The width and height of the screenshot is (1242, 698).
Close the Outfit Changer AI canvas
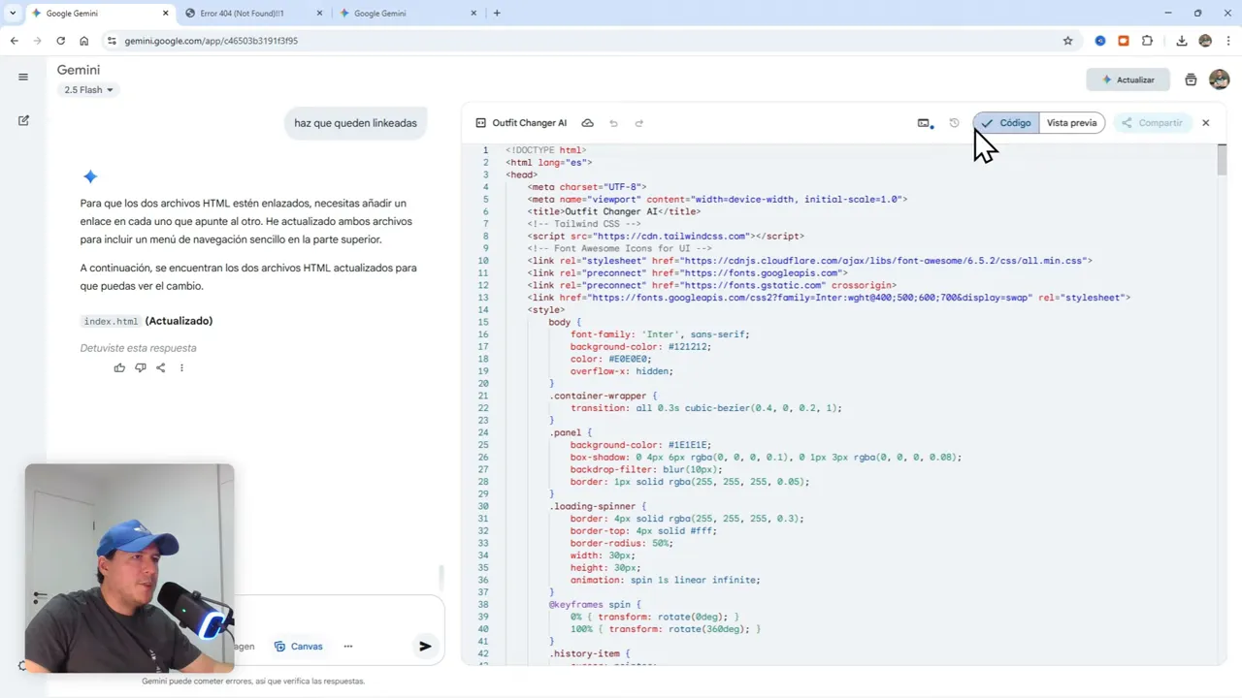pos(1205,123)
